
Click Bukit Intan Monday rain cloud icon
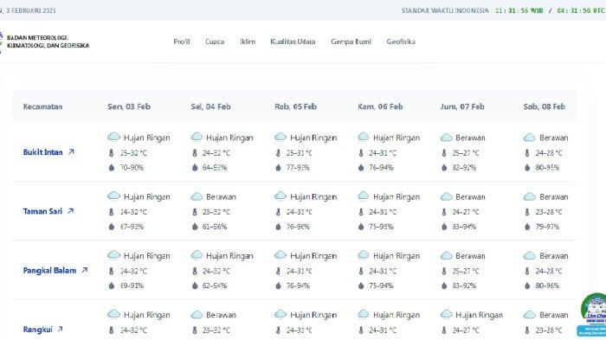(113, 137)
